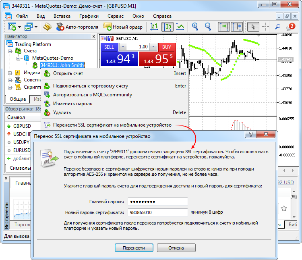302x260 pixels.
Task: Click the favorite star icon
Action: tap(284, 208)
